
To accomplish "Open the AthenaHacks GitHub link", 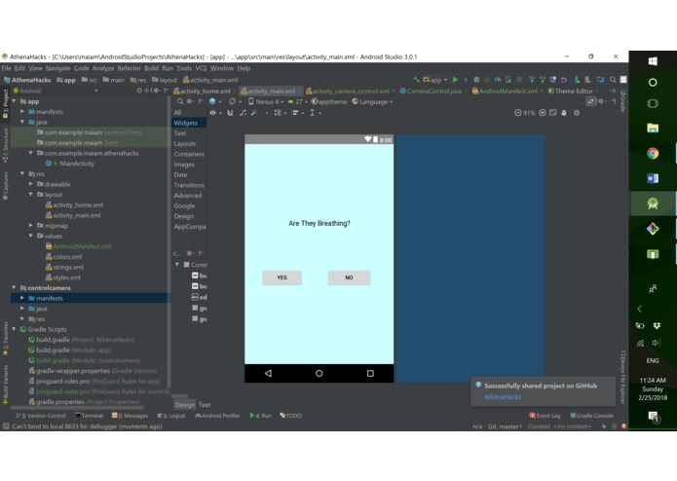I will 502,396.
